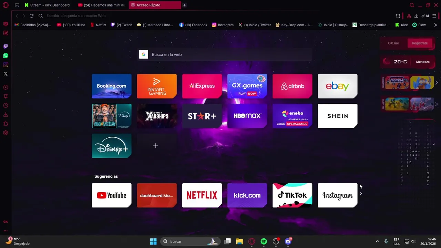Screen dimensions: 441x248
Task: Open the Flow bookmark
Action: [x=419, y=25]
